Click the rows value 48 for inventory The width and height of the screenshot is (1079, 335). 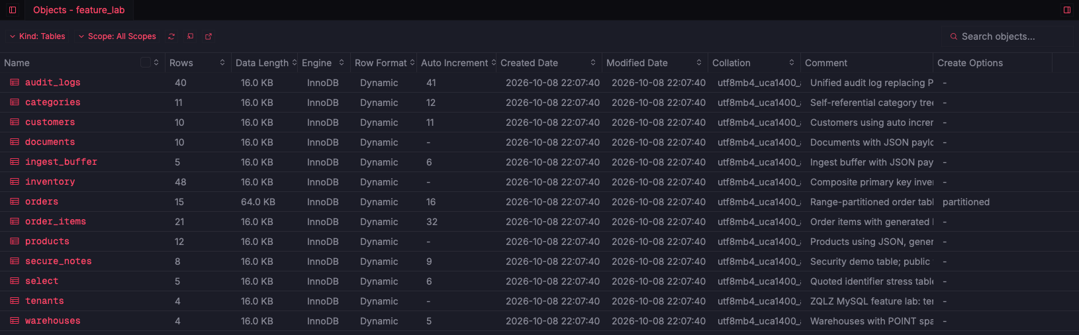181,182
